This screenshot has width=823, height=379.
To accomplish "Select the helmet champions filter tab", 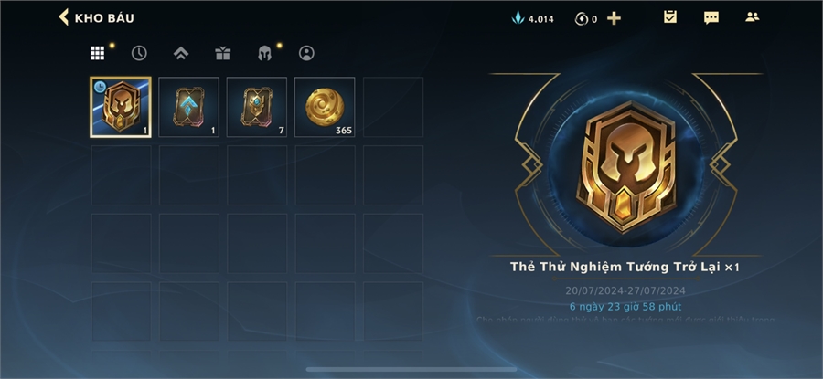I will (264, 53).
